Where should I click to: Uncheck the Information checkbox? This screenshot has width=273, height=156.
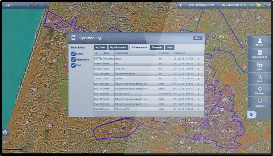pyautogui.click(x=73, y=60)
